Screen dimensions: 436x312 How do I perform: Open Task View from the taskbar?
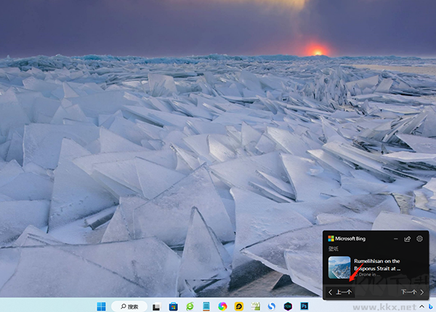coord(156,306)
